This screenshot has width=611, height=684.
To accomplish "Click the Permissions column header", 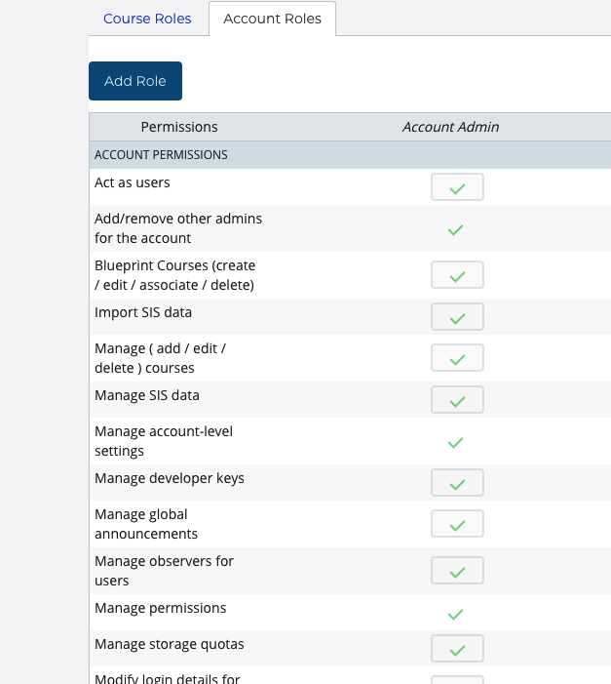I will point(179,127).
